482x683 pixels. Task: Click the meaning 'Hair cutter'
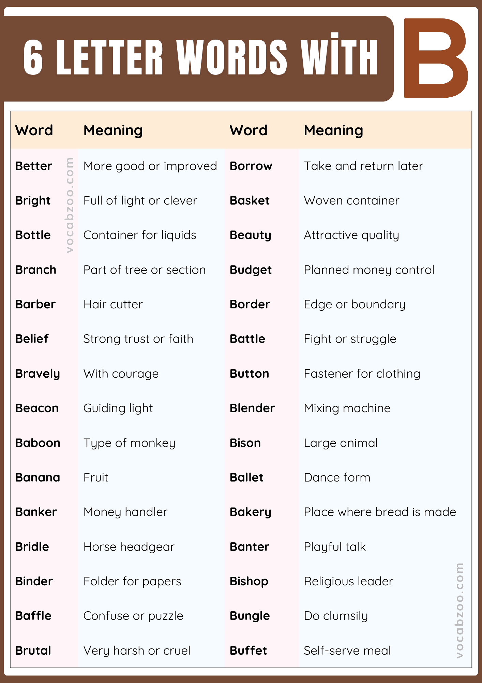113,304
